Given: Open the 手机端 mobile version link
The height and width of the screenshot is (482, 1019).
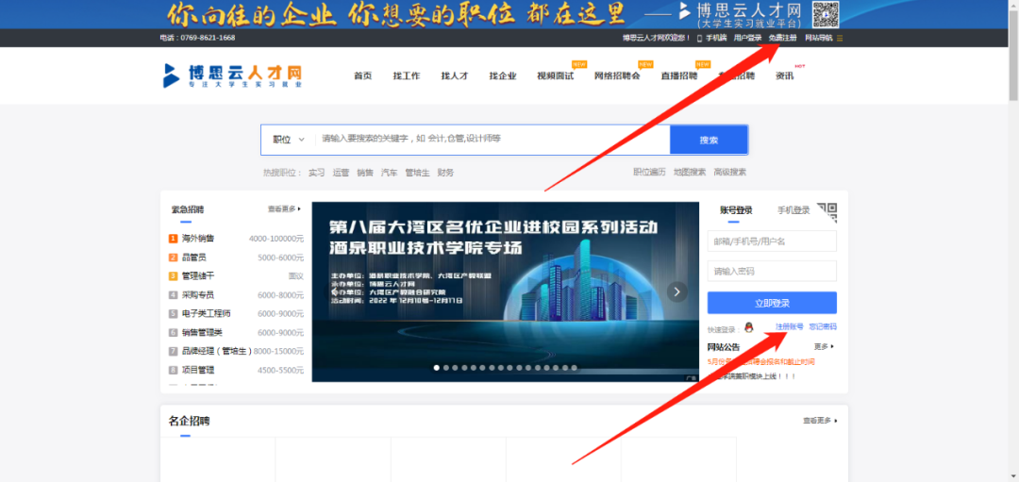Looking at the screenshot, I should coord(712,38).
